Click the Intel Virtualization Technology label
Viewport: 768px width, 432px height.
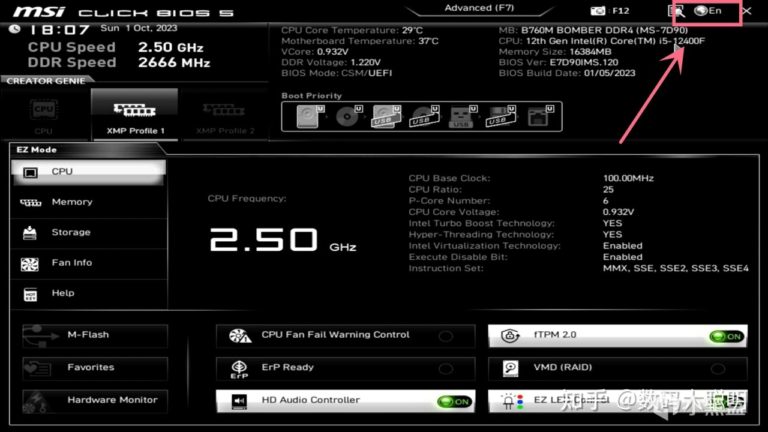pos(485,246)
